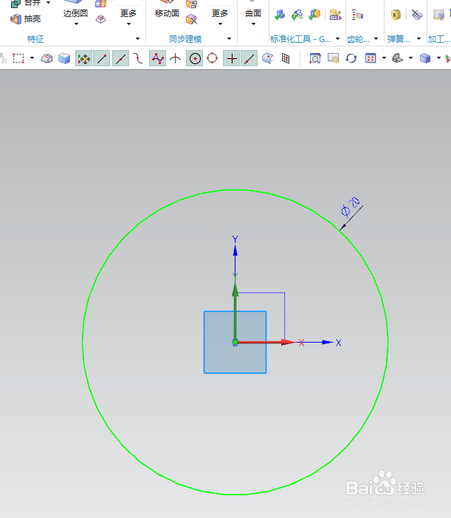The width and height of the screenshot is (451, 518).
Task: Click the green origin point of the coordinate system
Action: [235, 342]
